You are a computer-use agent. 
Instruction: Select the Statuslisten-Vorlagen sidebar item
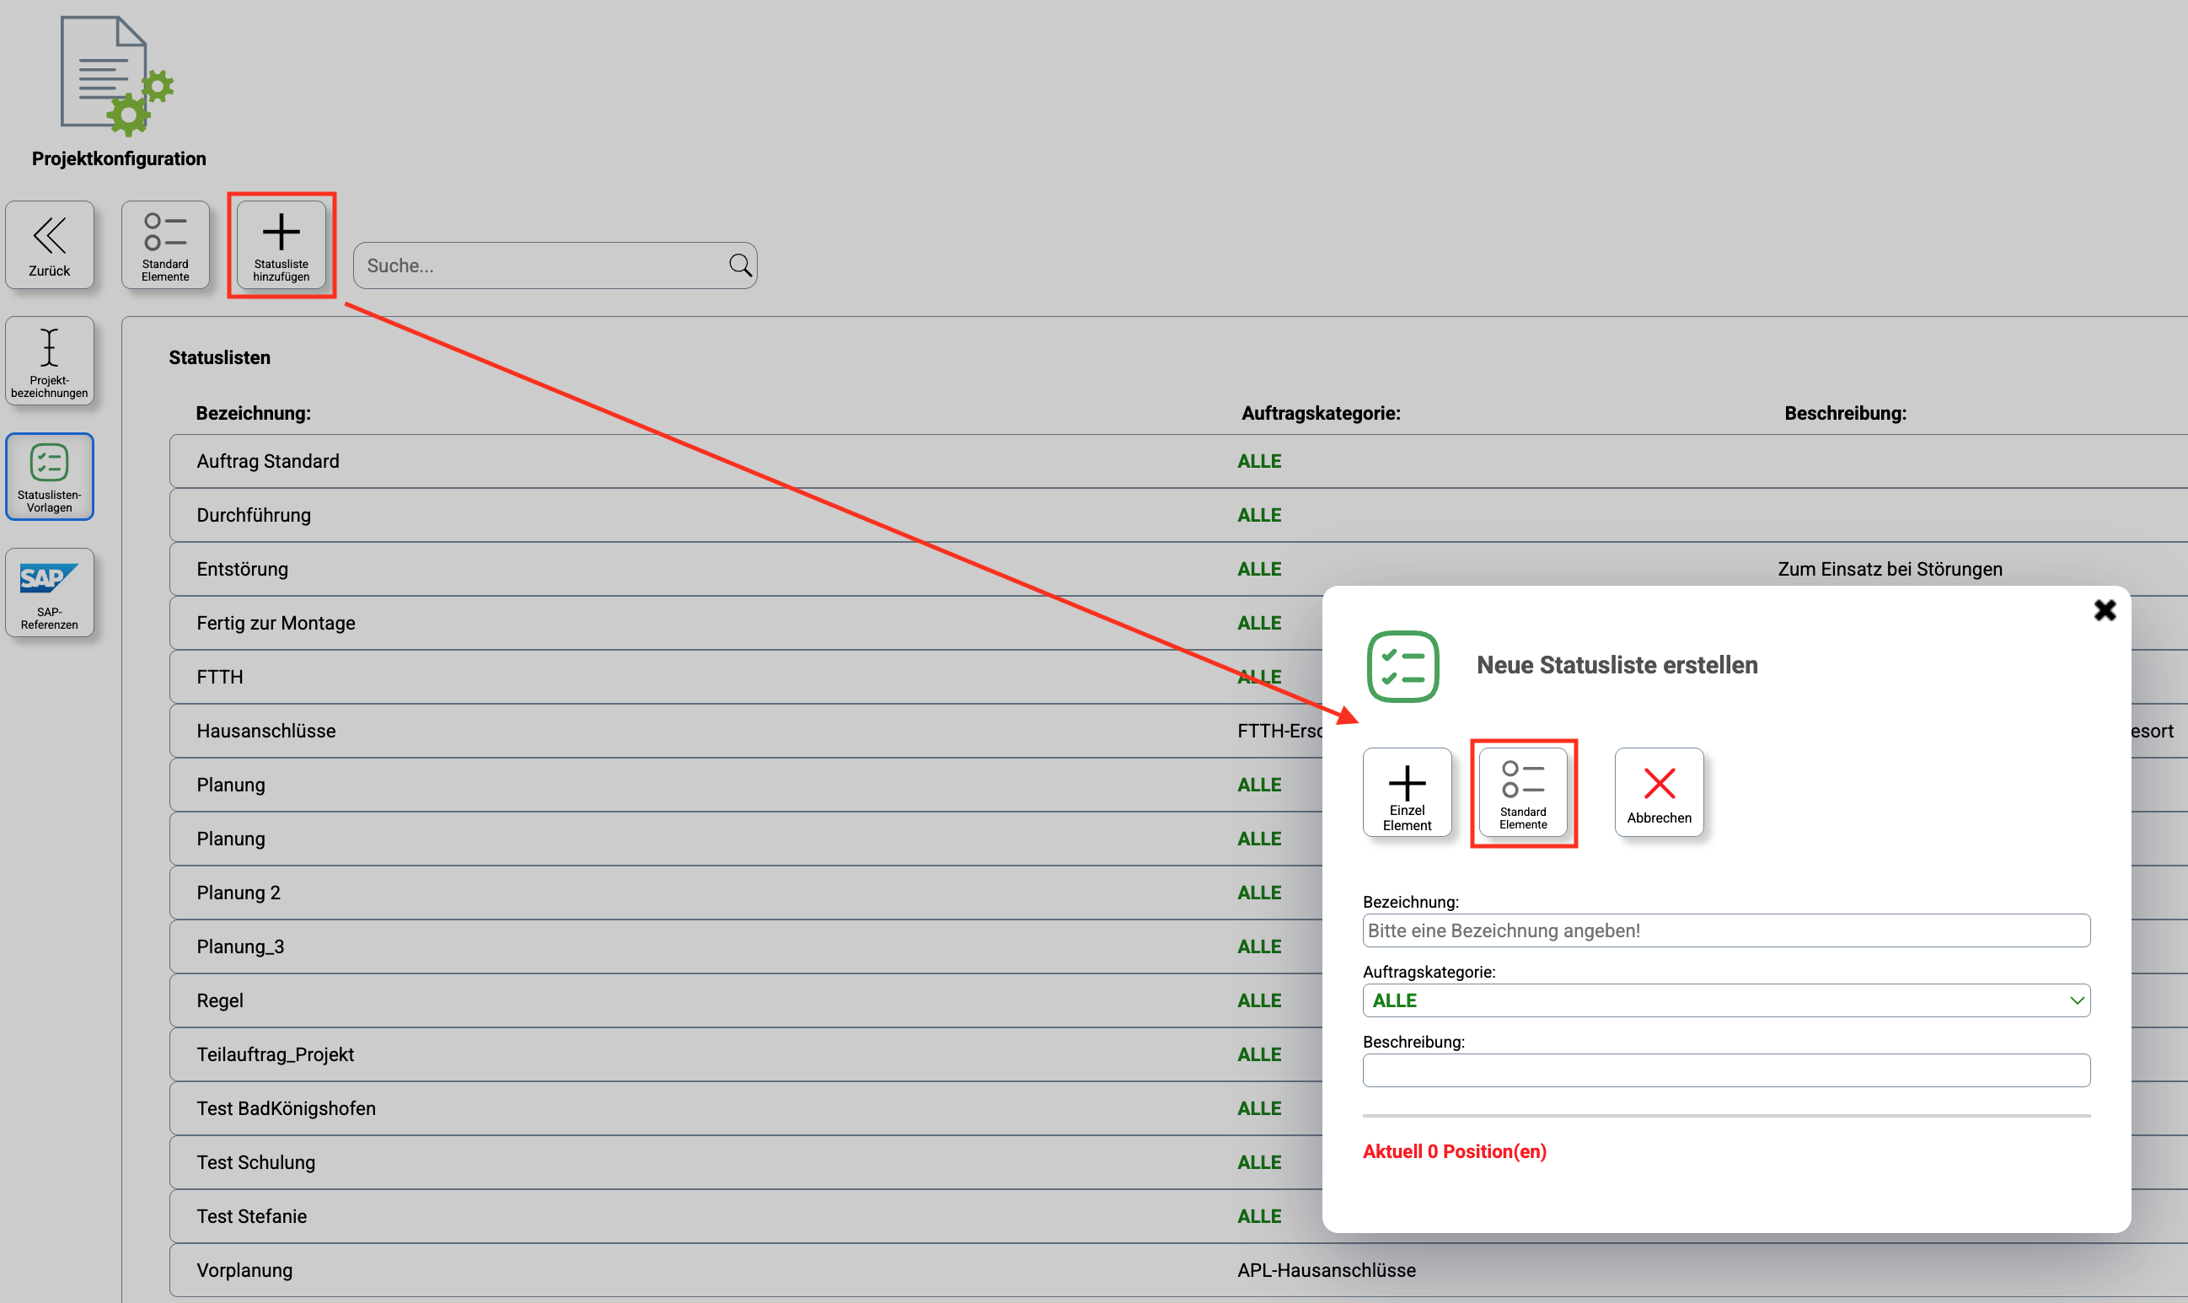(49, 477)
